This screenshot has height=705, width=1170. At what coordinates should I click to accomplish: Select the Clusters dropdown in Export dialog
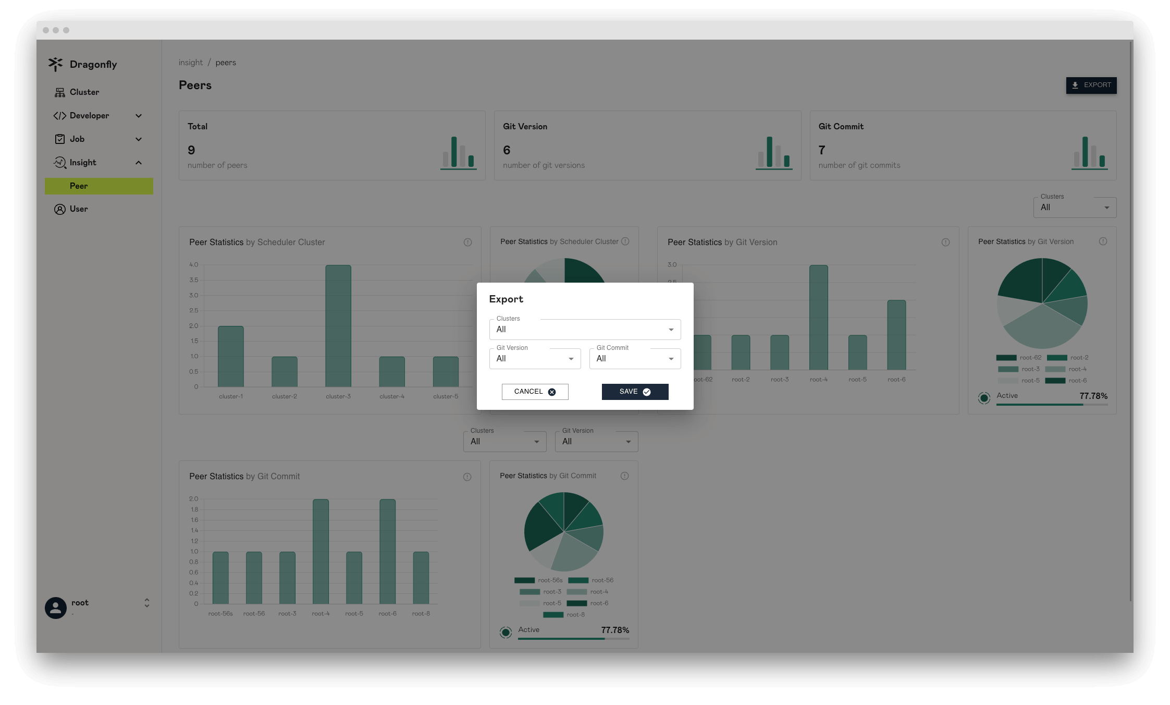coord(585,329)
